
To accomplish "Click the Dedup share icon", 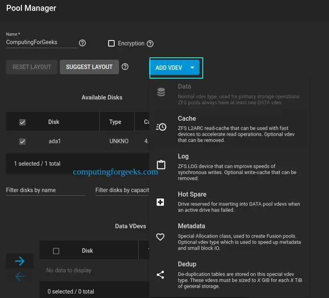I will pos(160,275).
